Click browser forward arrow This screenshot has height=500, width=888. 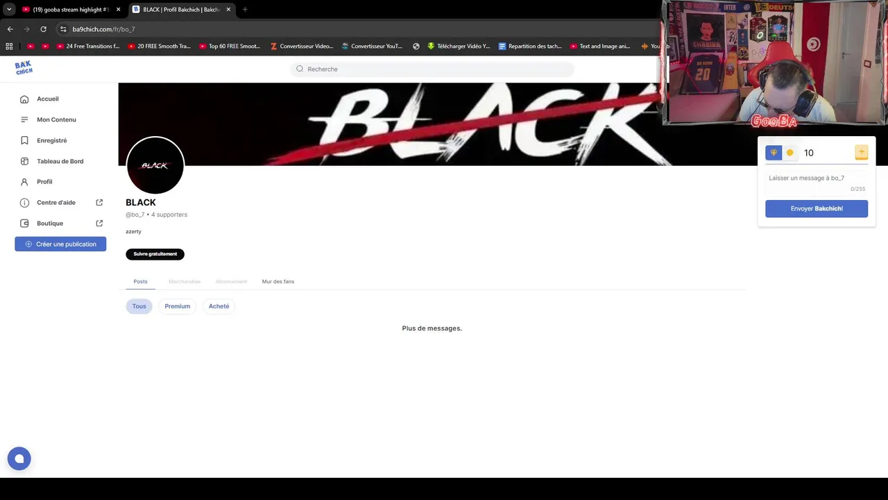click(26, 29)
